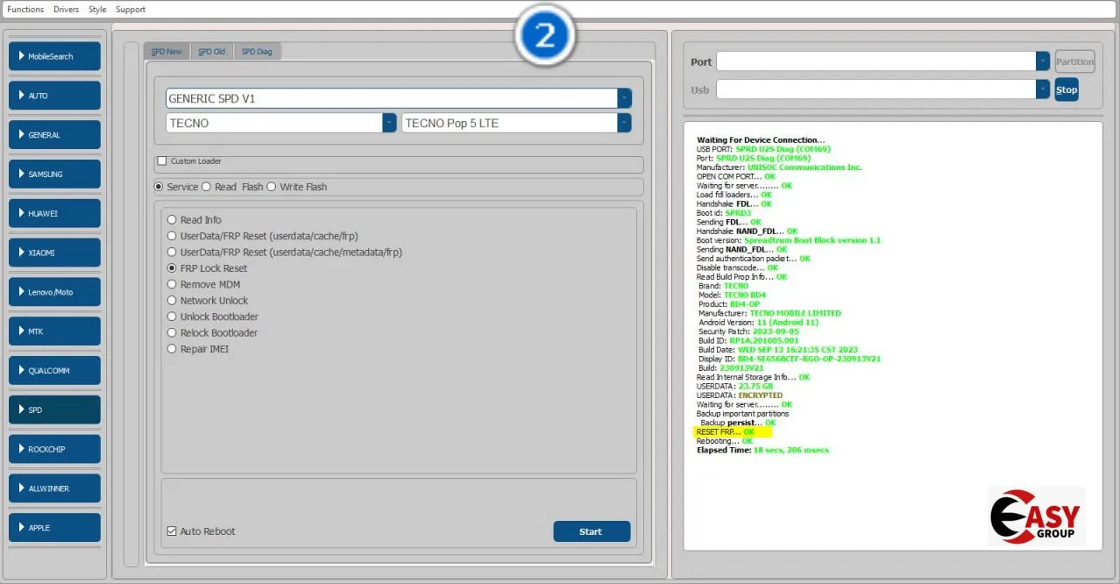Select the QUALCOMM sidebar module
This screenshot has height=584, width=1120.
[x=54, y=370]
